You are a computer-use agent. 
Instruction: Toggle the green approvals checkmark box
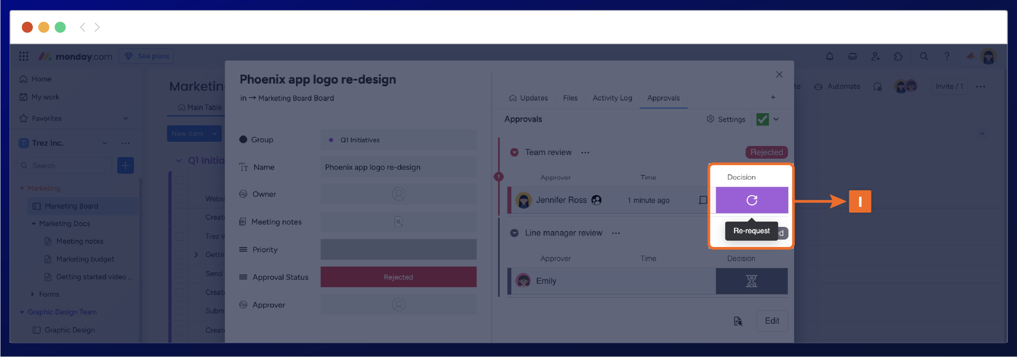[762, 120]
